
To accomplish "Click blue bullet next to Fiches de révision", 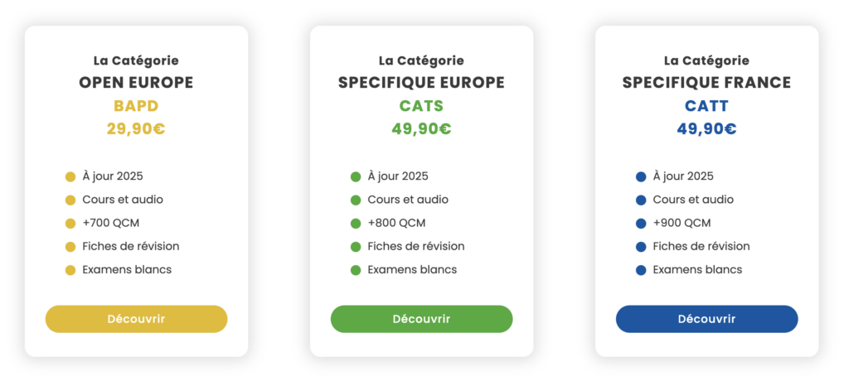I will (x=641, y=247).
